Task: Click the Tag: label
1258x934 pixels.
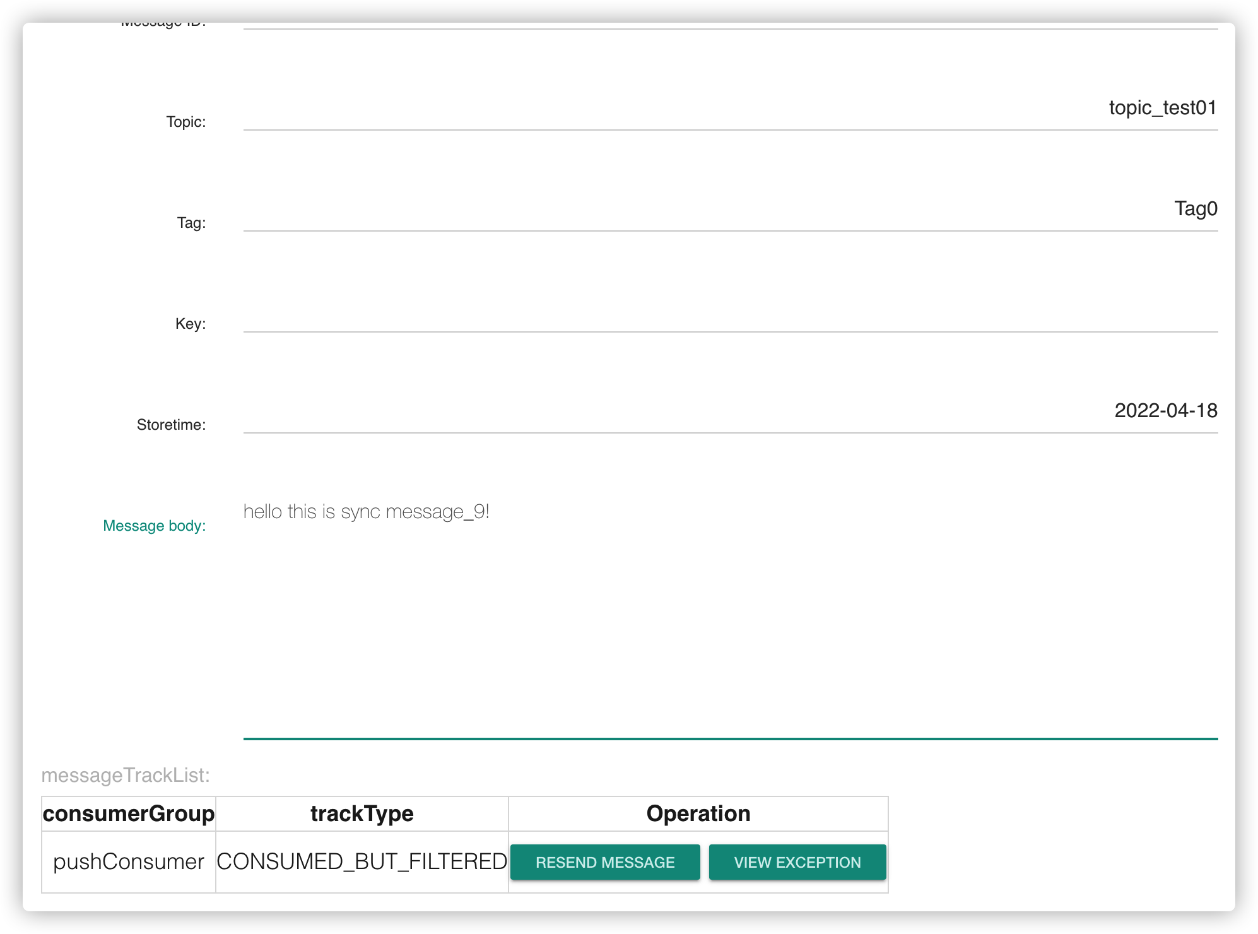Action: coord(191,223)
